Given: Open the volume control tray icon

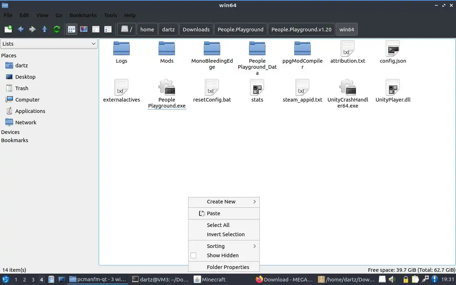Looking at the screenshot, I should coord(392,280).
